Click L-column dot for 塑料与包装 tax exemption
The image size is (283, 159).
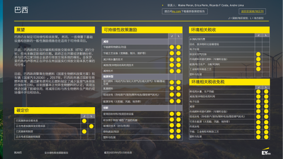coord(266,137)
